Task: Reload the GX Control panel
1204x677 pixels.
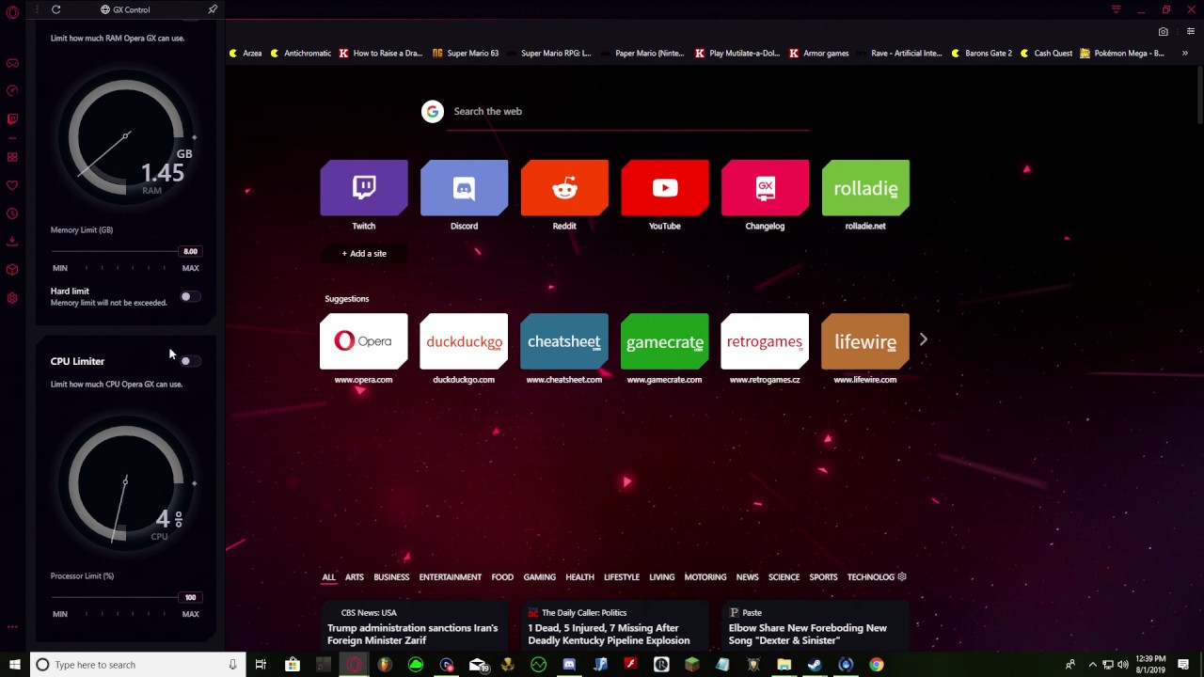Action: coord(56,9)
